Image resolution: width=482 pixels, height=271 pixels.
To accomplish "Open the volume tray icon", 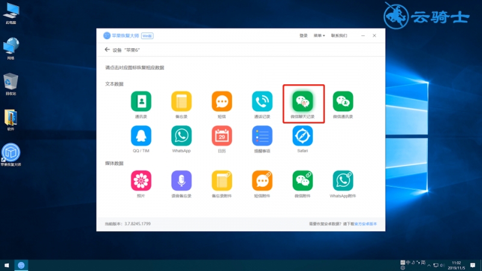I will coord(442,265).
